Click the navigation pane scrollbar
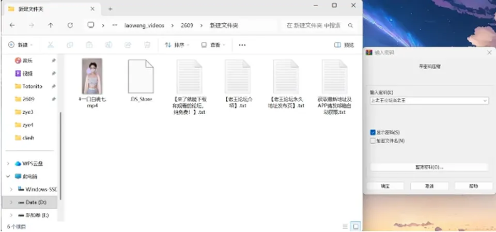This screenshot has width=496, height=232. [x=60, y=155]
